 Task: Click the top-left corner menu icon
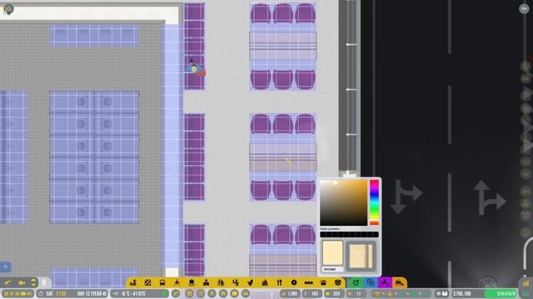click(x=7, y=9)
